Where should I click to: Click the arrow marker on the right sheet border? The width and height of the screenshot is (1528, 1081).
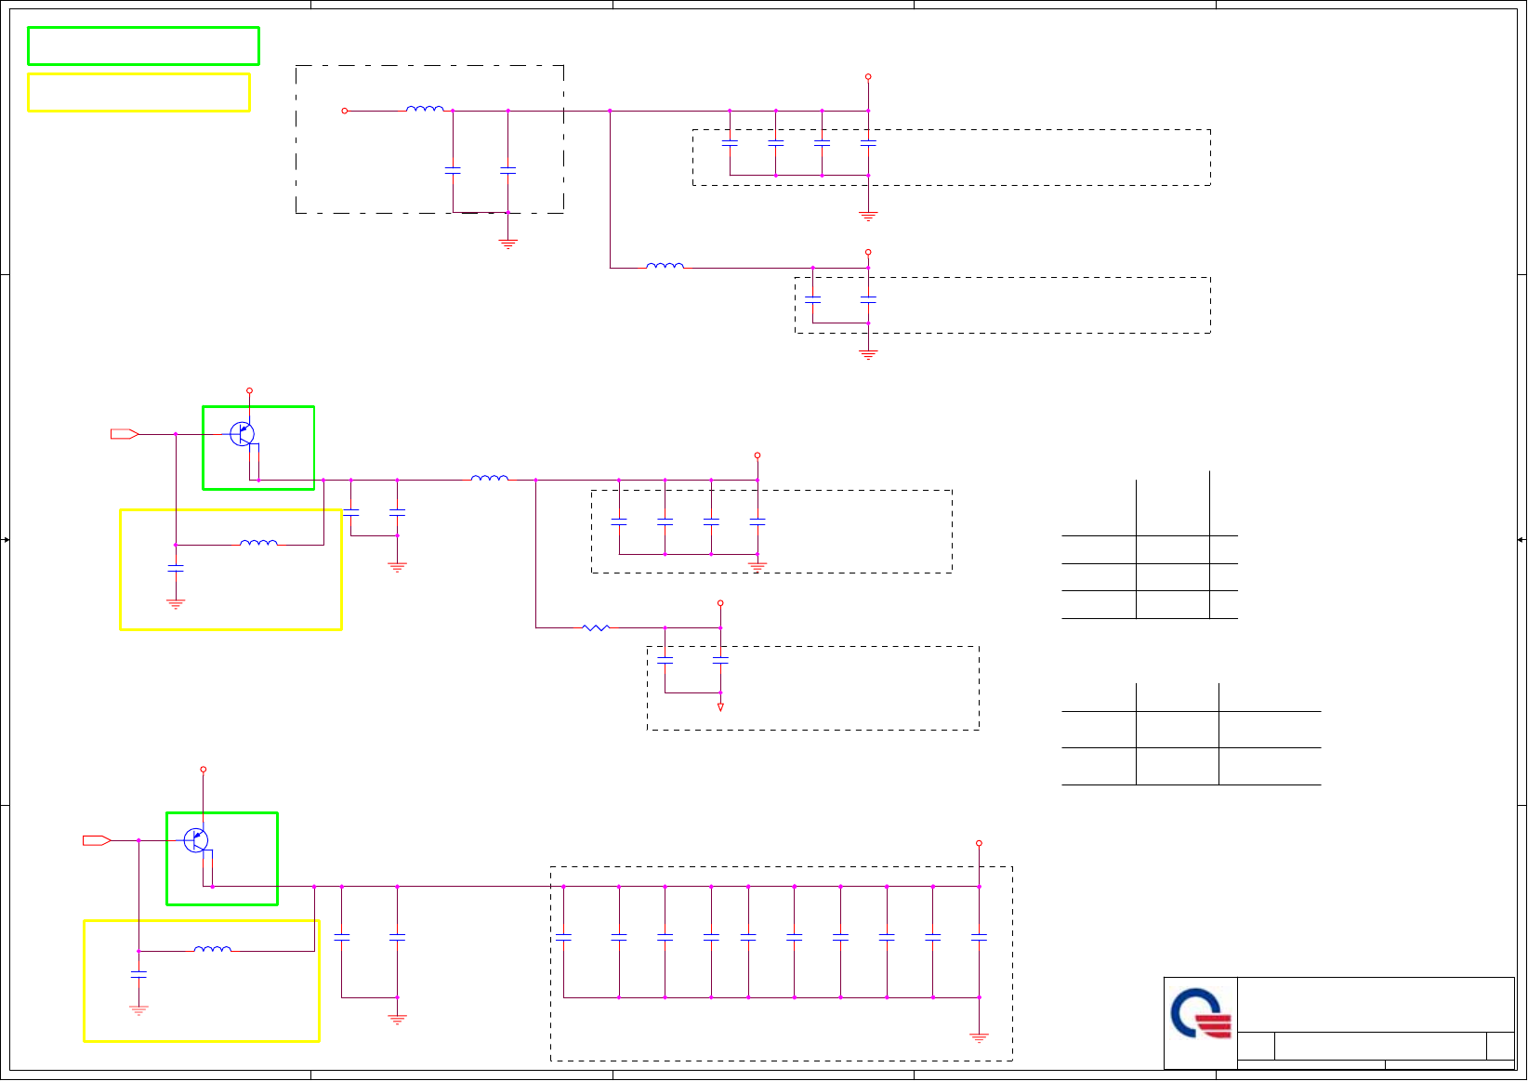tap(1521, 540)
